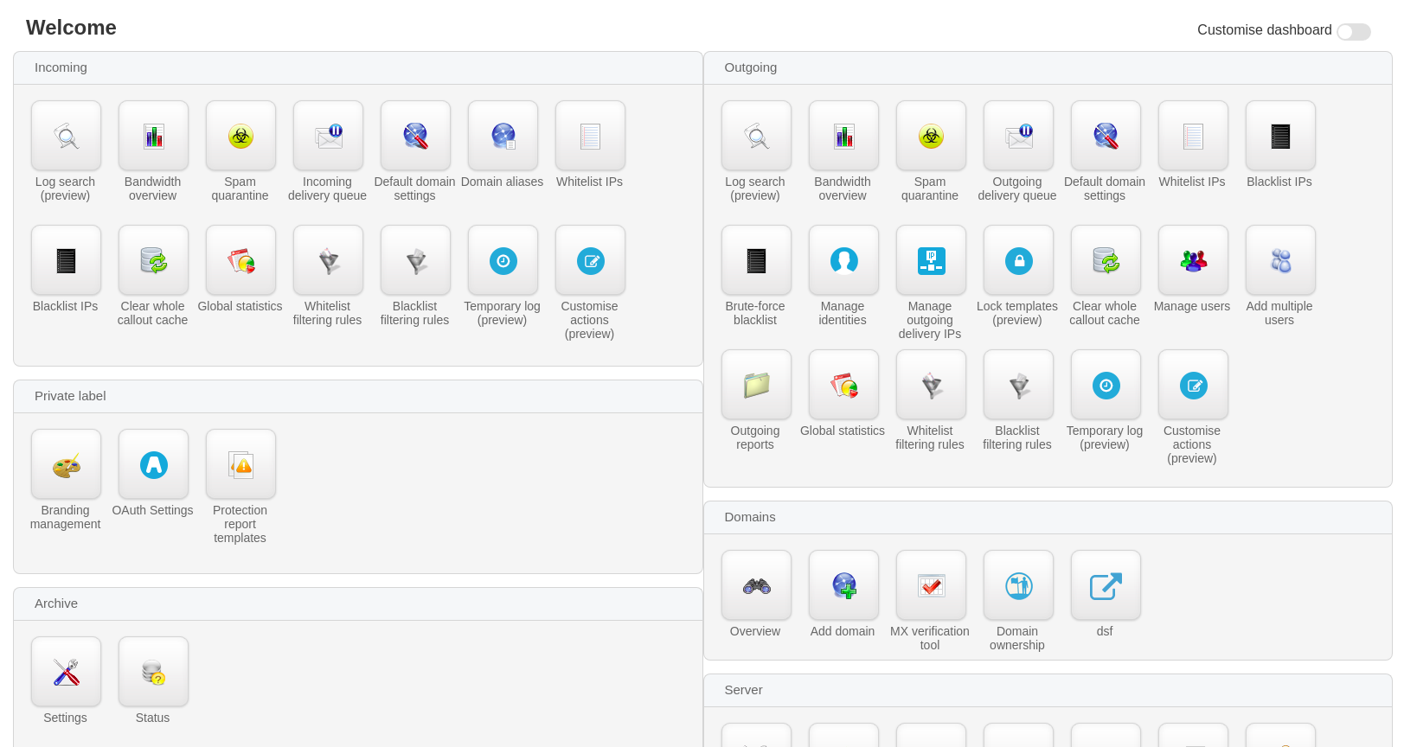Image resolution: width=1404 pixels, height=747 pixels.
Task: Open Incoming Log search (preview)
Action: 66,136
